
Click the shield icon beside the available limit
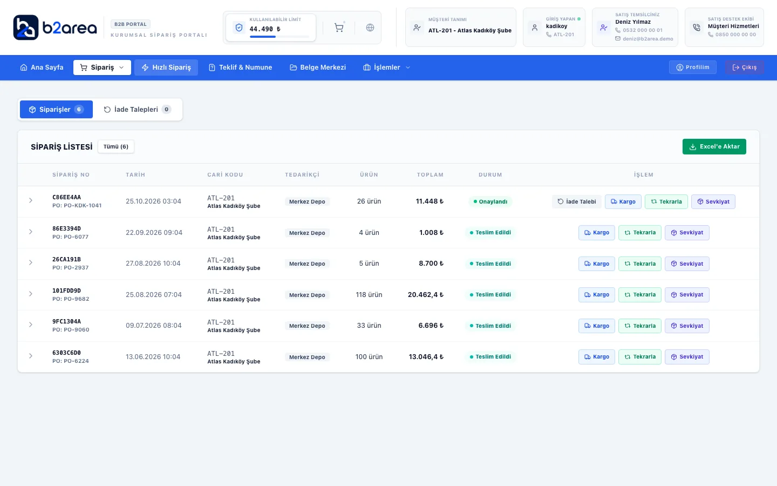[239, 28]
